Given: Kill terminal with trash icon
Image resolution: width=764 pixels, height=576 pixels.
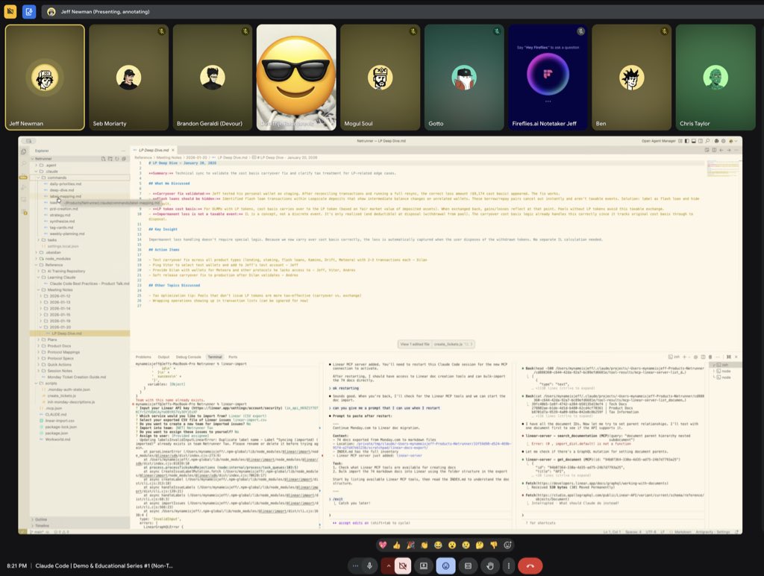Looking at the screenshot, I should (710, 357).
